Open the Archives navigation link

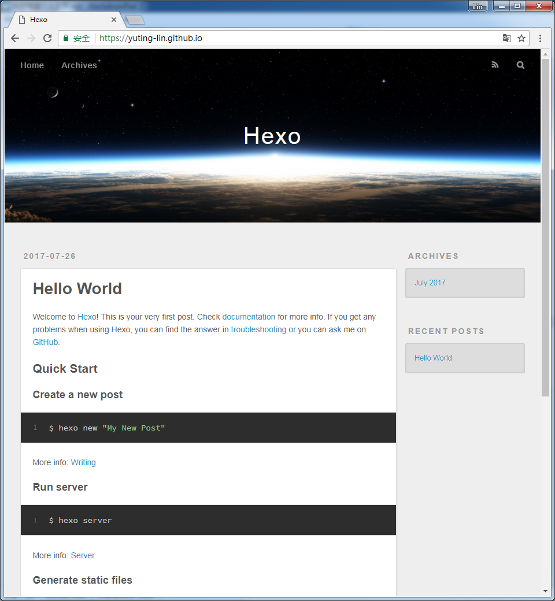[x=79, y=65]
